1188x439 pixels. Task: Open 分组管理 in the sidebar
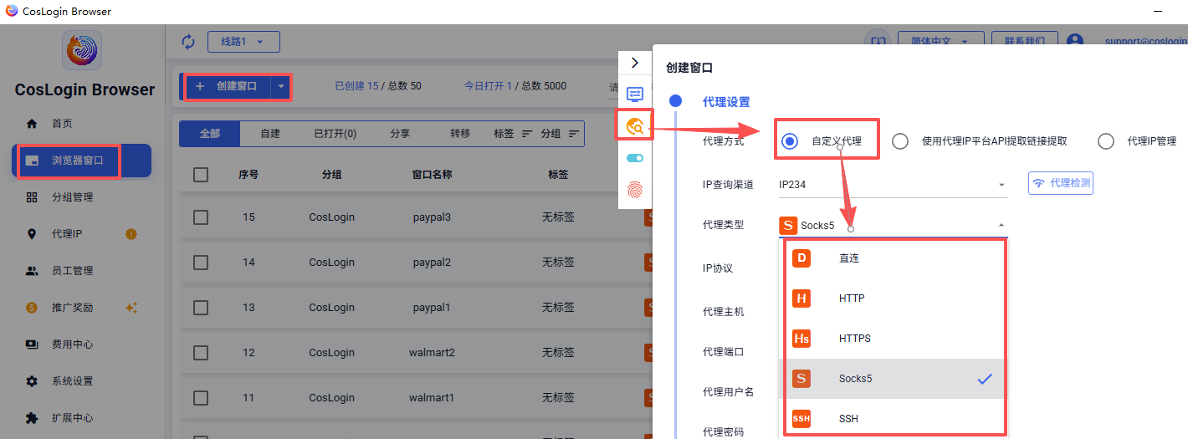(x=81, y=197)
